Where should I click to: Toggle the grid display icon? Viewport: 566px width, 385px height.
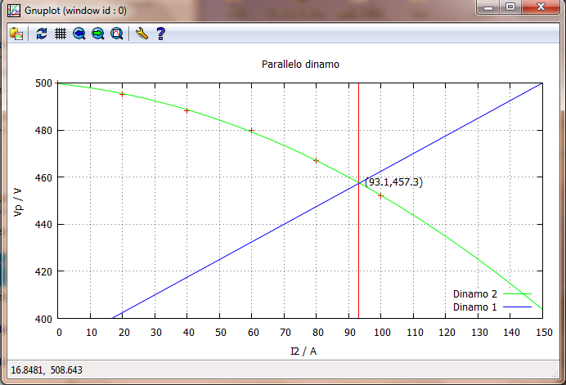tap(60, 34)
